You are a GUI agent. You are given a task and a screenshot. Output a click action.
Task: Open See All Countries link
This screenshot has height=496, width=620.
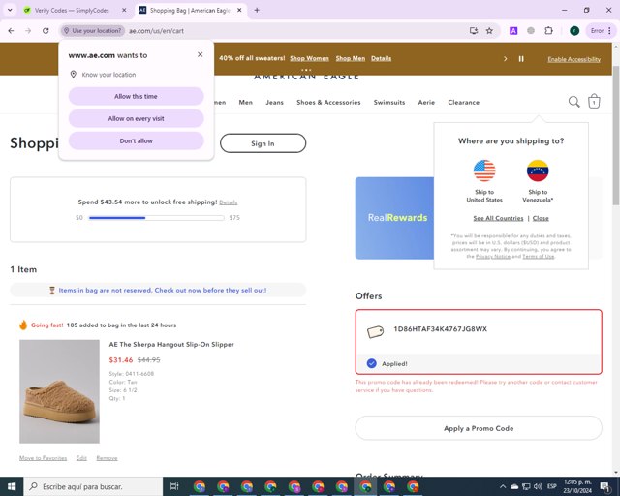click(498, 218)
